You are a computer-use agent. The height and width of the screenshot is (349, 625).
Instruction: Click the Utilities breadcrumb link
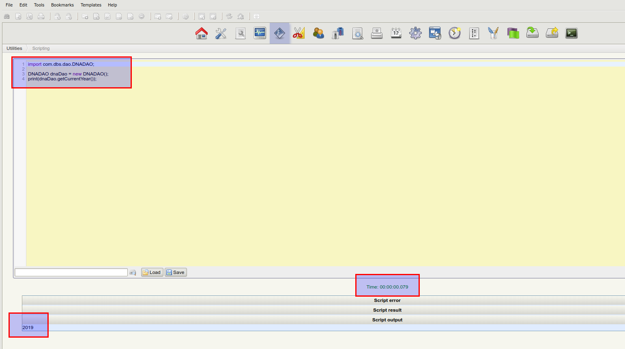click(x=14, y=48)
